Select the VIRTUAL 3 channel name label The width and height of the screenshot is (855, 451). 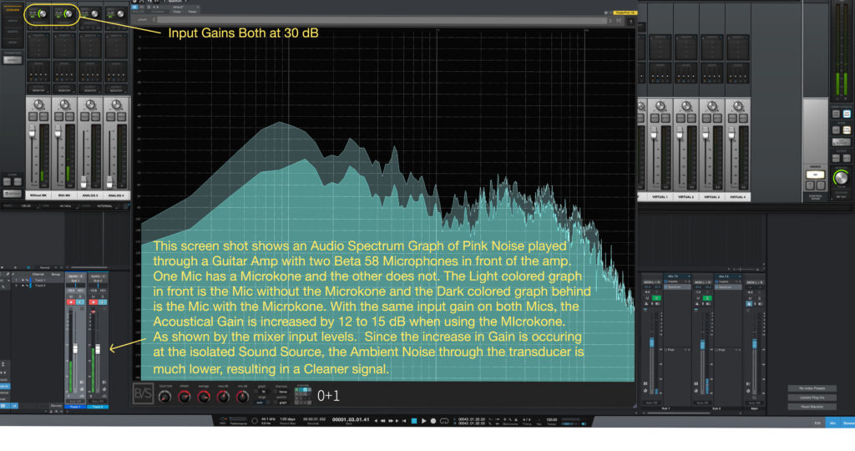point(712,197)
